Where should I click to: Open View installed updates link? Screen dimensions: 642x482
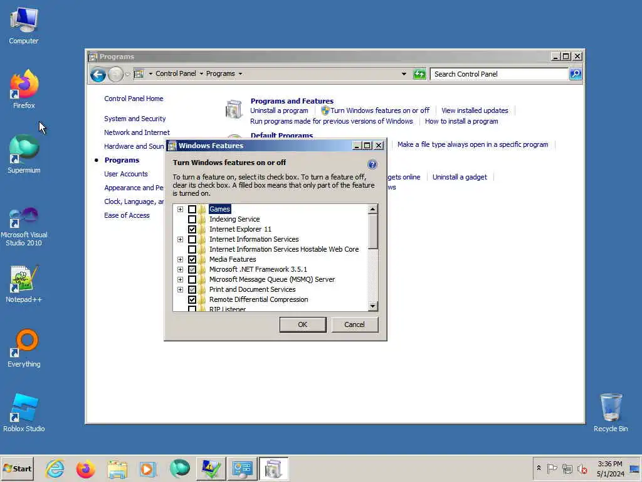tap(475, 110)
